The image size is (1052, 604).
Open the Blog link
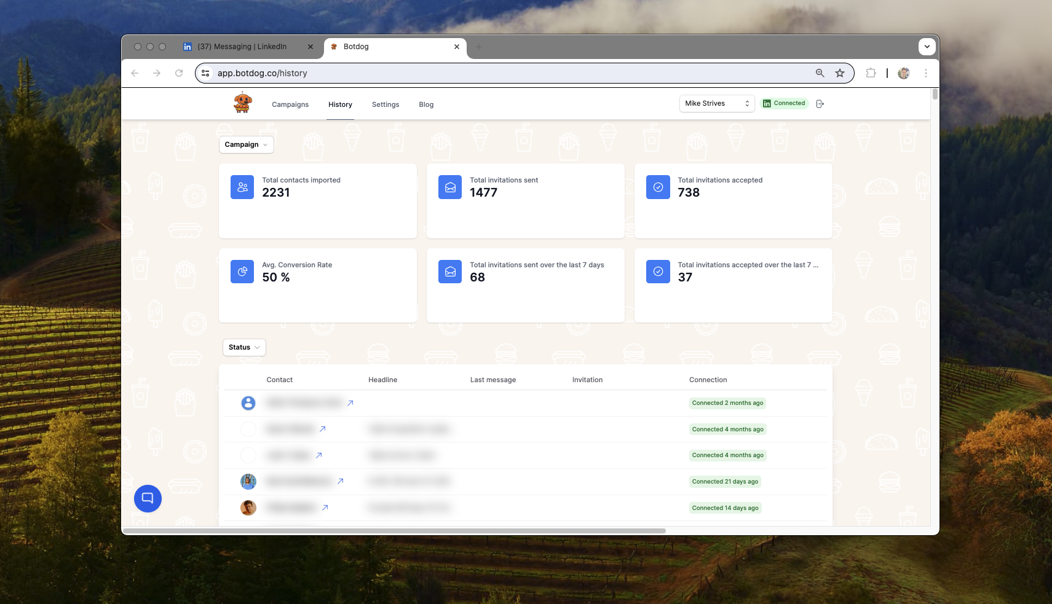(x=426, y=104)
